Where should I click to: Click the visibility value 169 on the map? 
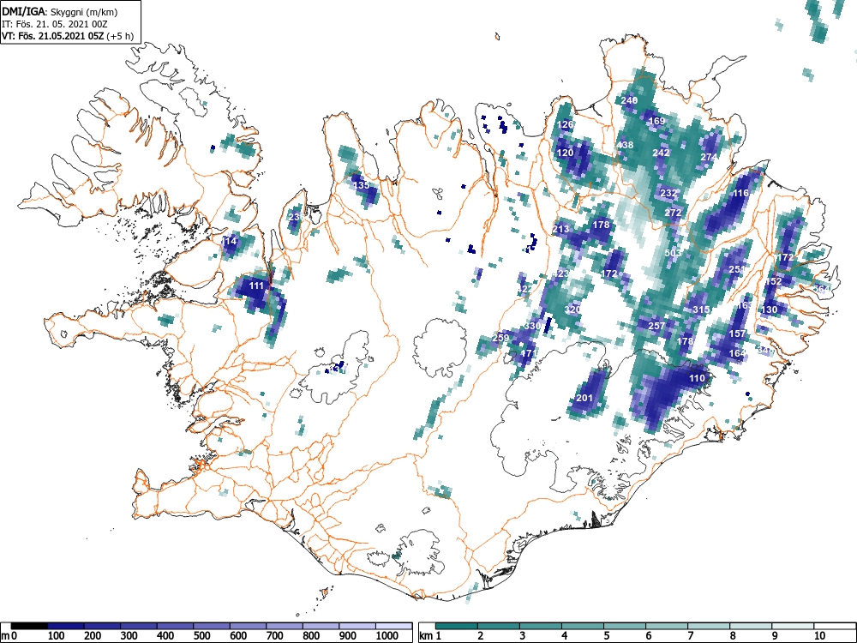(x=656, y=121)
